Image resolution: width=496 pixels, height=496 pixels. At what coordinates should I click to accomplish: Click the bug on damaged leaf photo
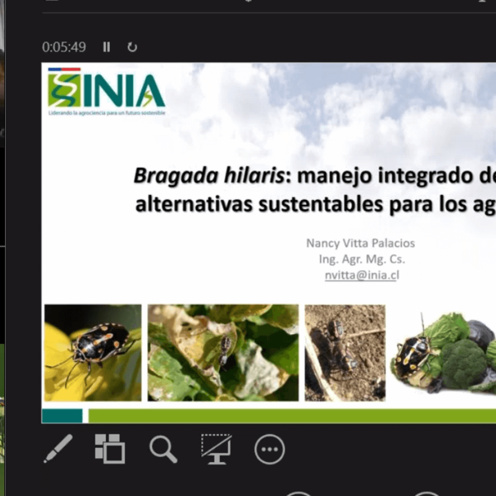click(223, 353)
